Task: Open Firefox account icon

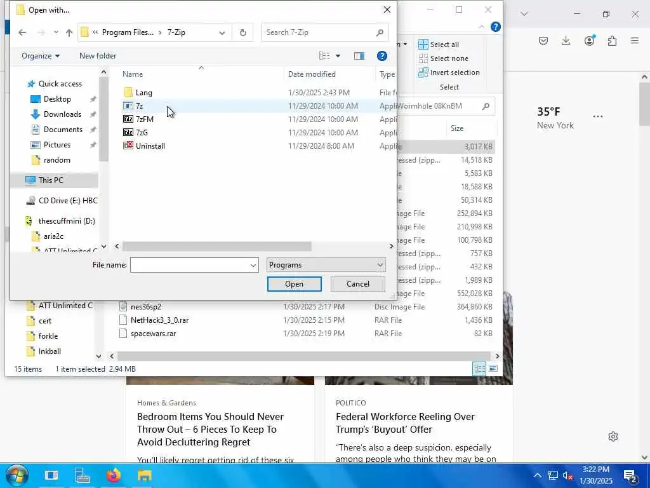Action: (x=589, y=41)
